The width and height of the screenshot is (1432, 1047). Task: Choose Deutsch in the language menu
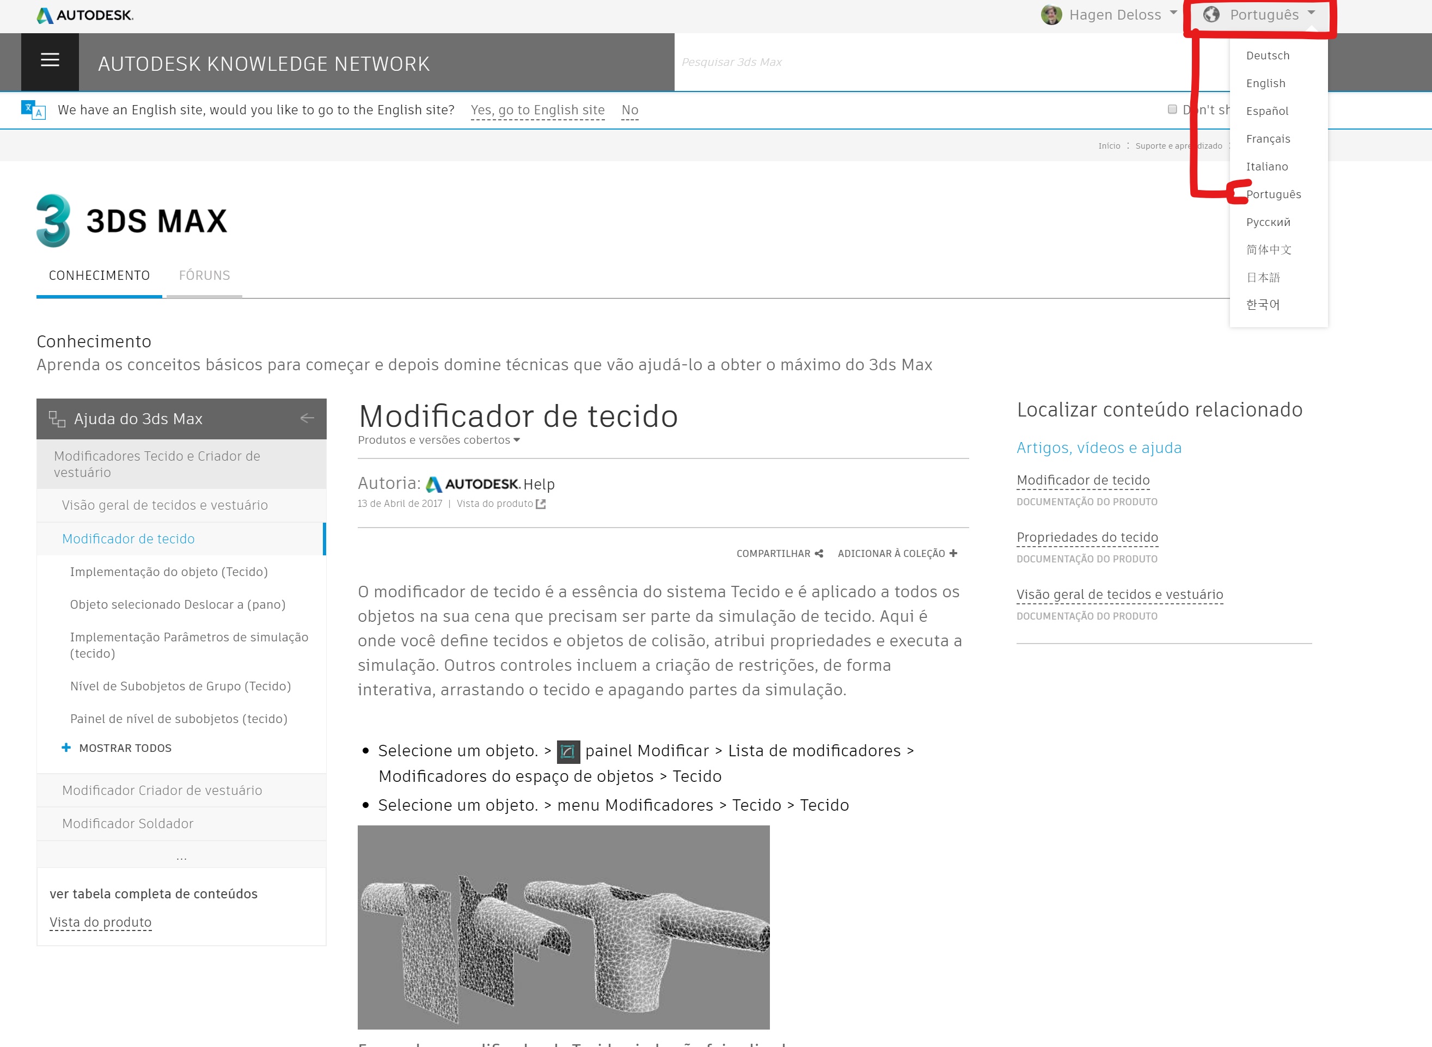click(x=1267, y=55)
